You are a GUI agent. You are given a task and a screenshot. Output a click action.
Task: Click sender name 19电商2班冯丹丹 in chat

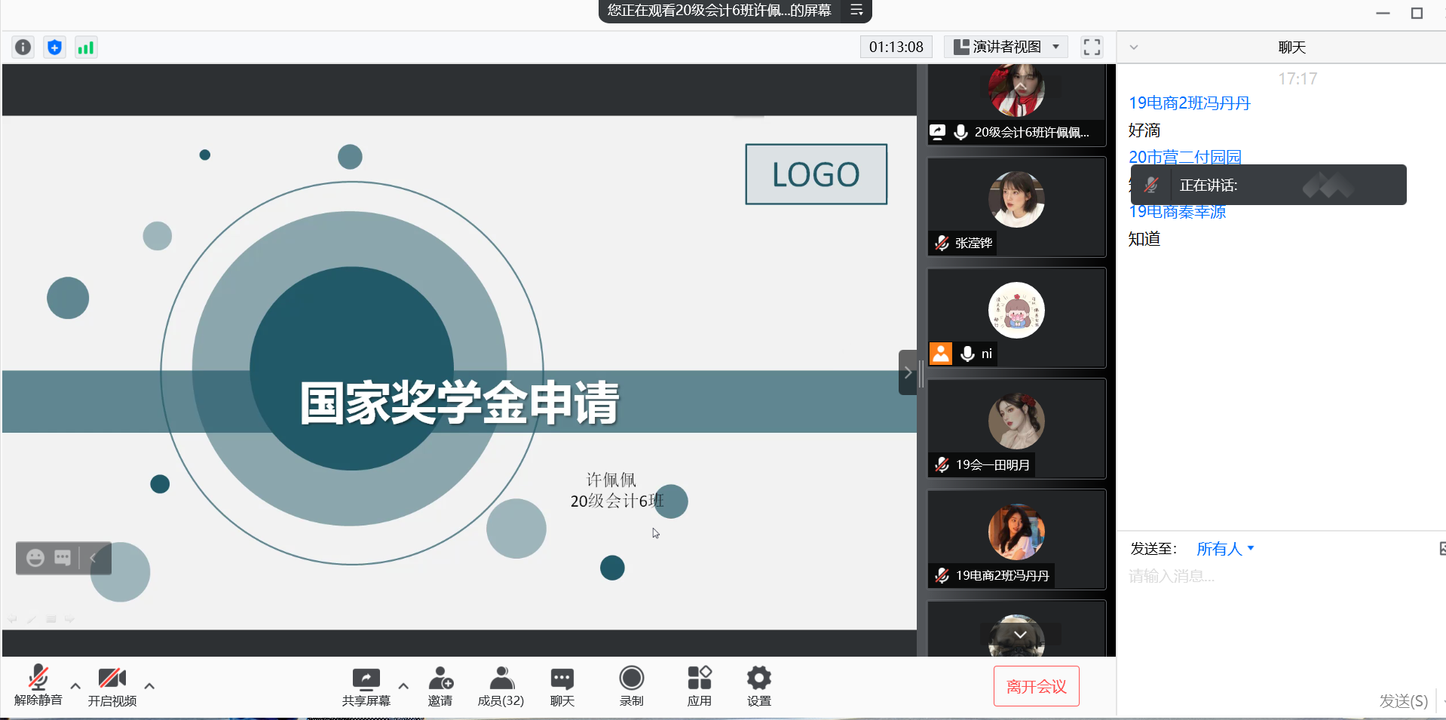(1189, 103)
